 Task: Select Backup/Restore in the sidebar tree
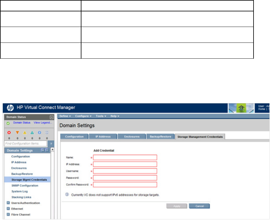[22, 174]
